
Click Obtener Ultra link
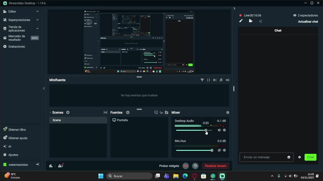(17, 130)
